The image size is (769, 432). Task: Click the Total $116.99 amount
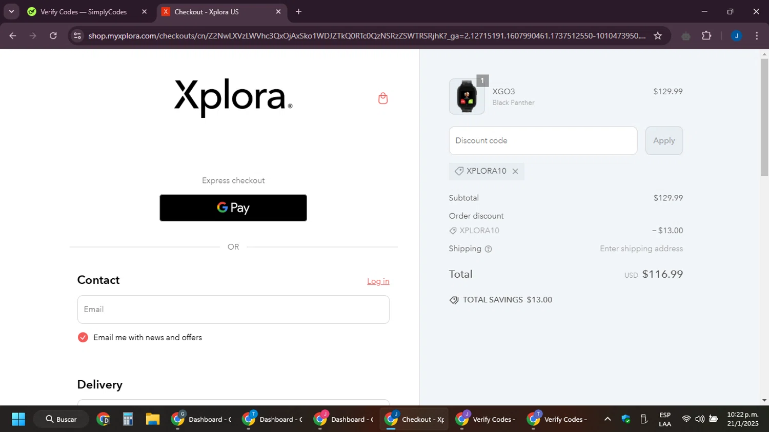coord(662,274)
